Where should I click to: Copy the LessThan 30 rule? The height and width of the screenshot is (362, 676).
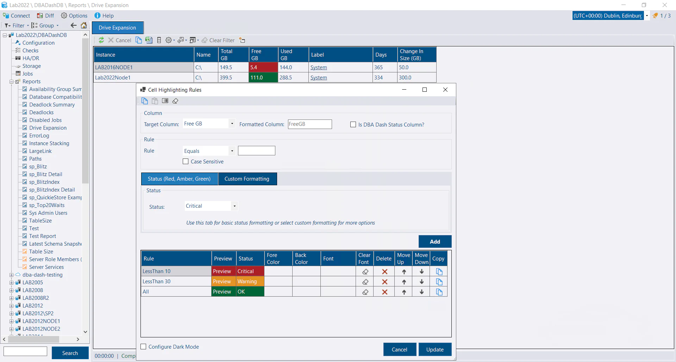(439, 282)
